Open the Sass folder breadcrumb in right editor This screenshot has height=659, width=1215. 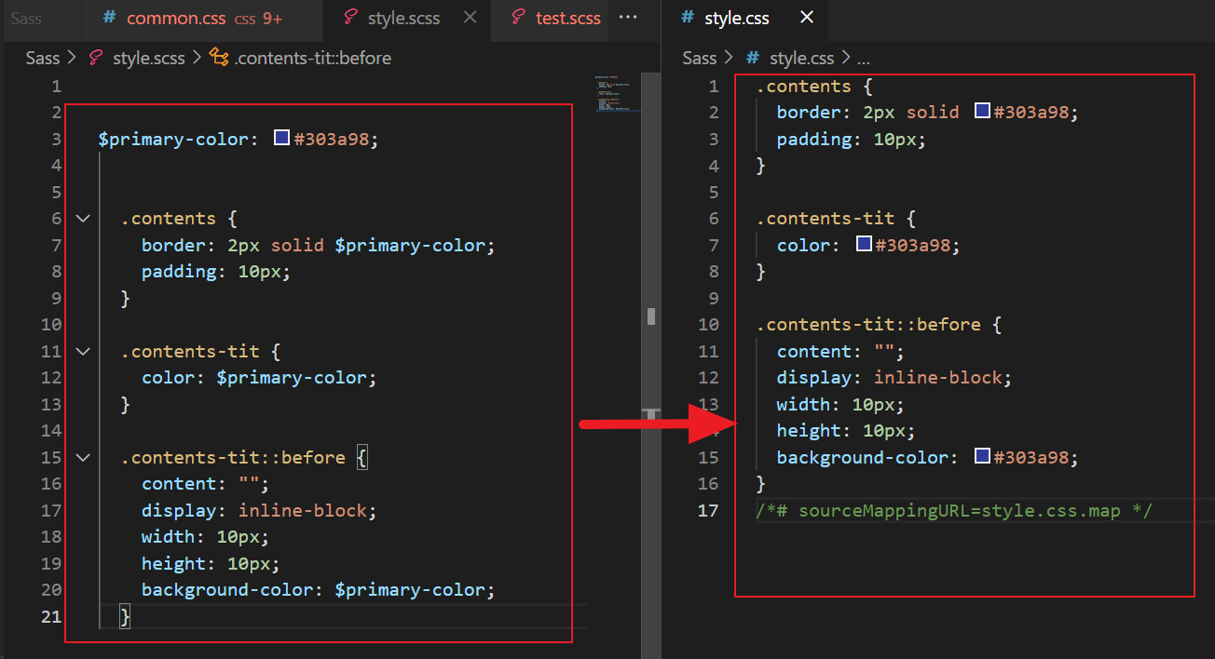click(700, 58)
